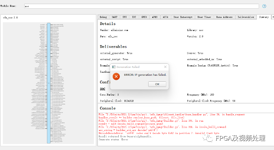Viewport: 274px width, 150px height.
Task: Click the Frequency (MHz): 100 text
Action: (x=200, y=95)
